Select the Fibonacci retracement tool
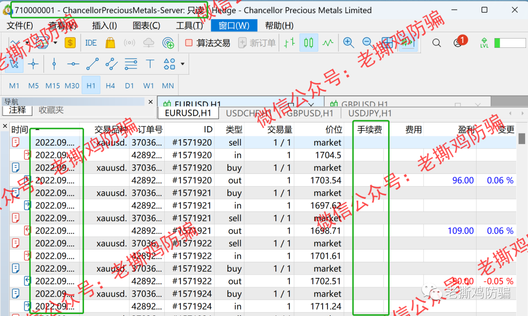 click(131, 63)
